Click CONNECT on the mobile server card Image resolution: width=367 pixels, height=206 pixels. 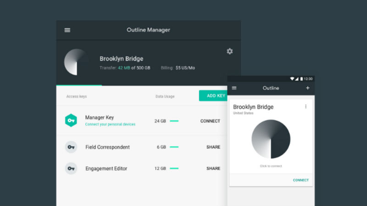pos(301,180)
